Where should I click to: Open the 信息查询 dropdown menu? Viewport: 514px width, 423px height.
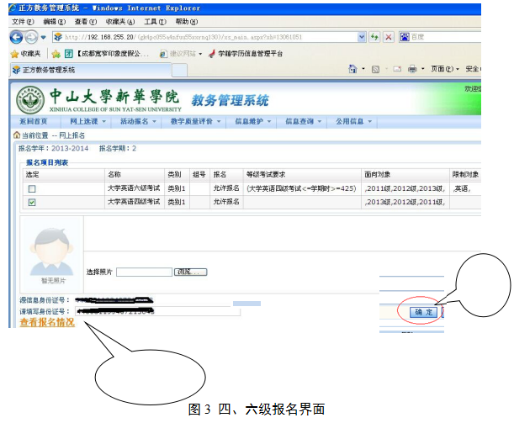point(302,122)
